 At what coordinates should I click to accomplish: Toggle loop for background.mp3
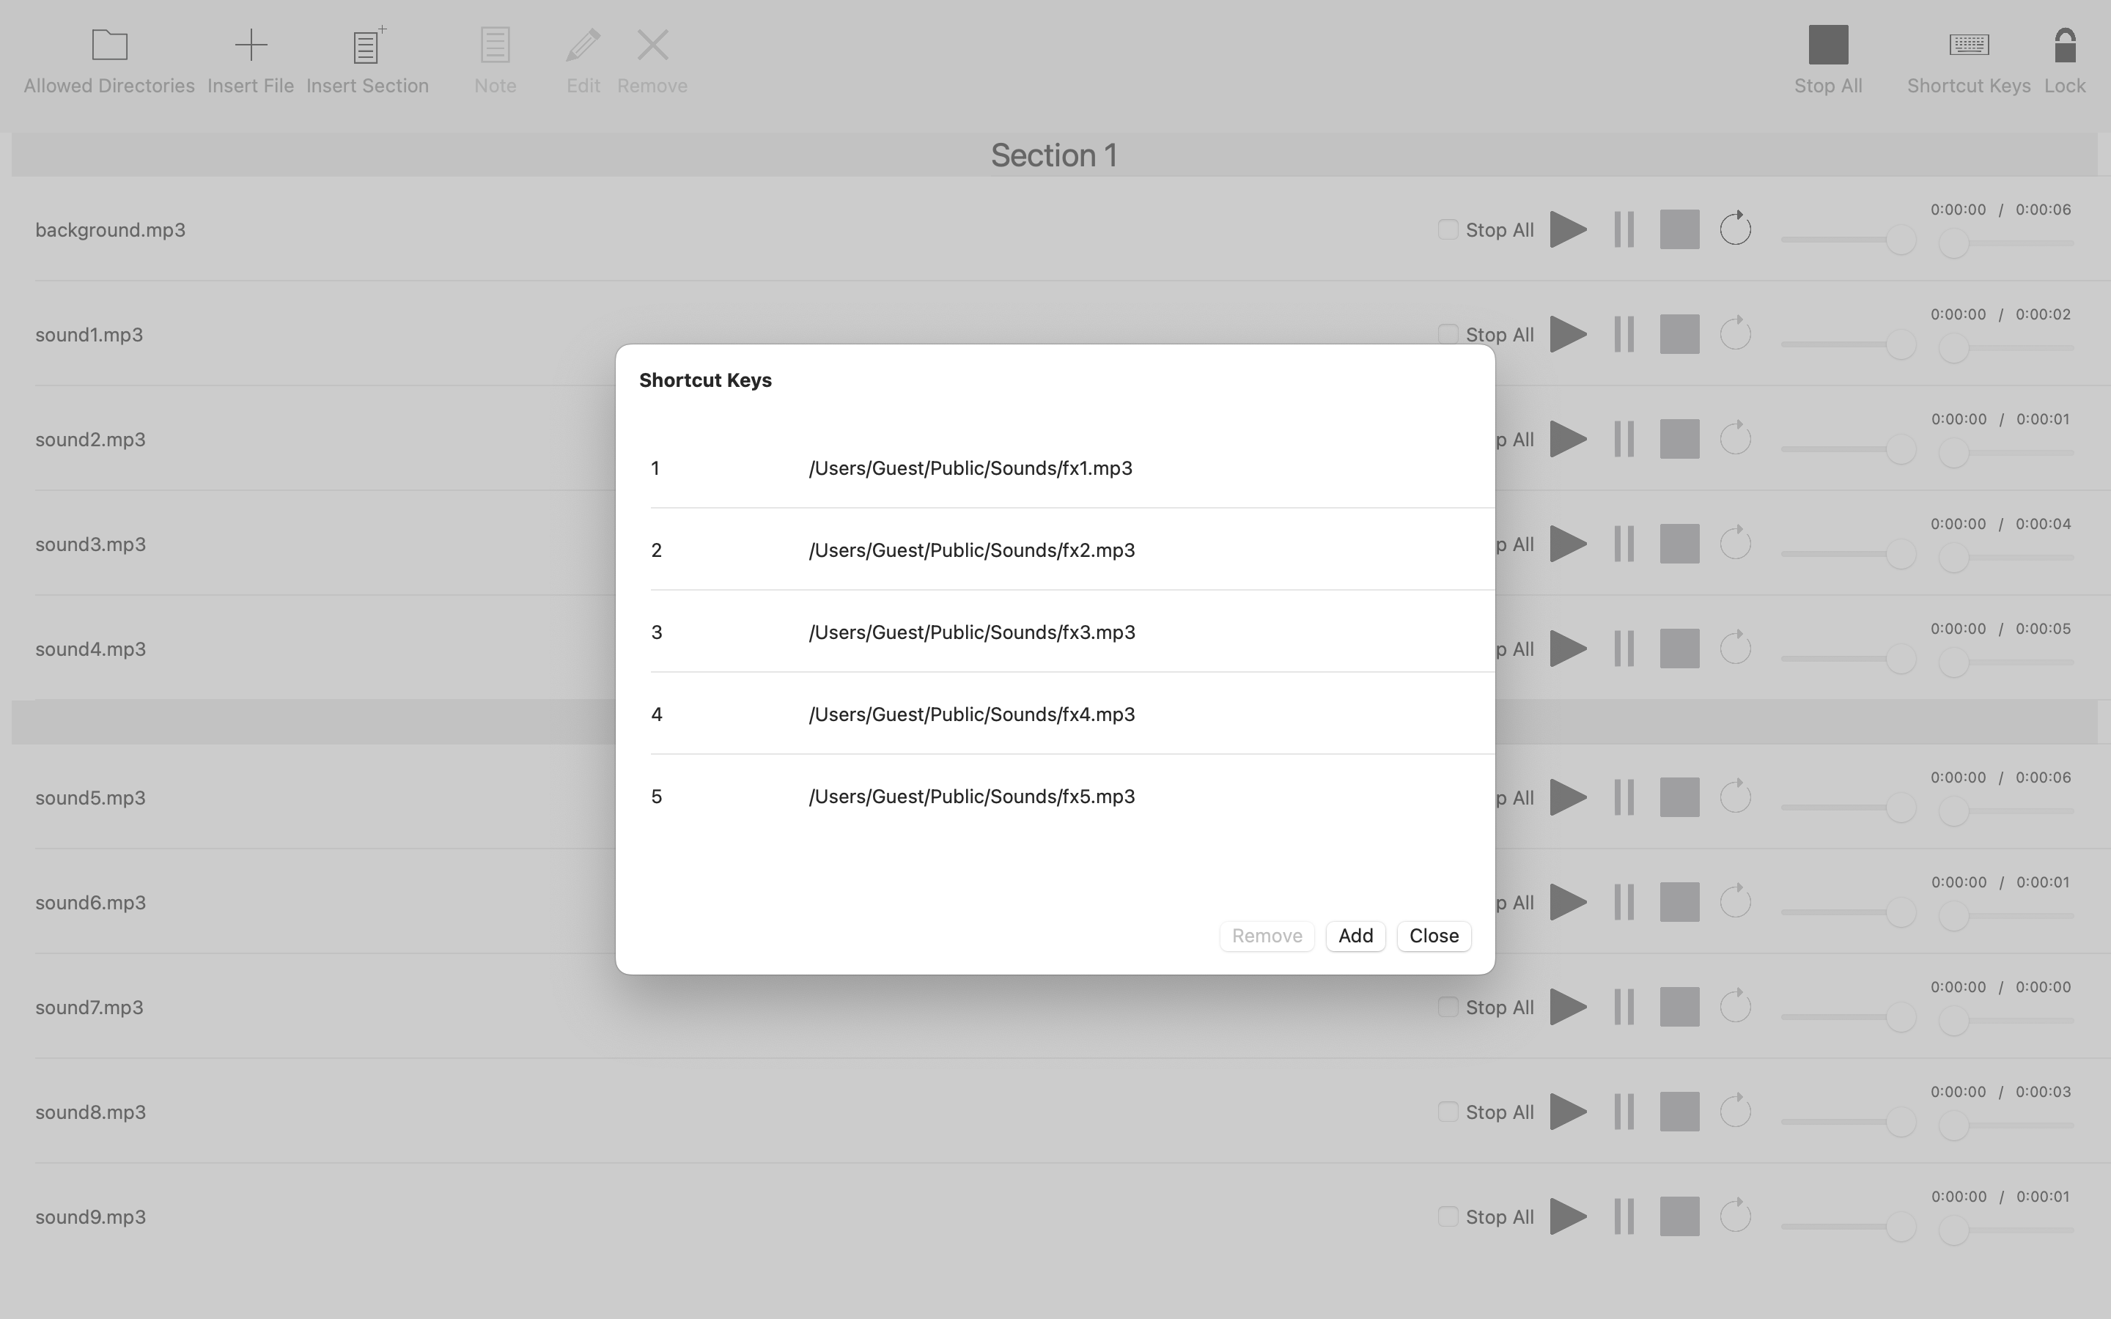point(1735,229)
